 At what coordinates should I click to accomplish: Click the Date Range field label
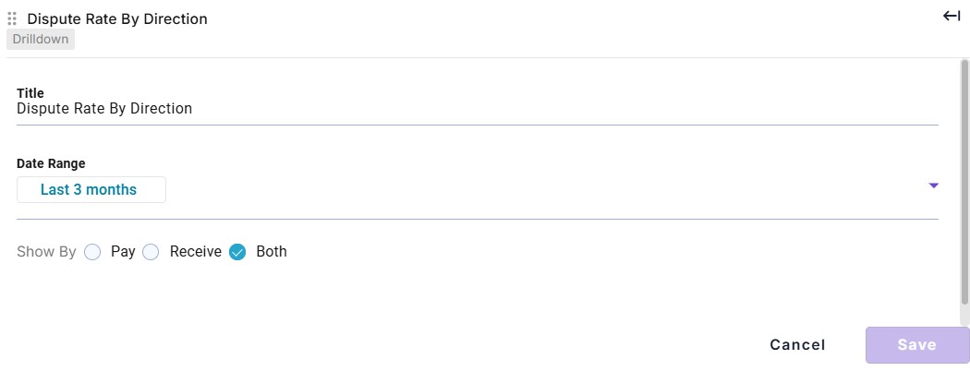pyautogui.click(x=51, y=164)
